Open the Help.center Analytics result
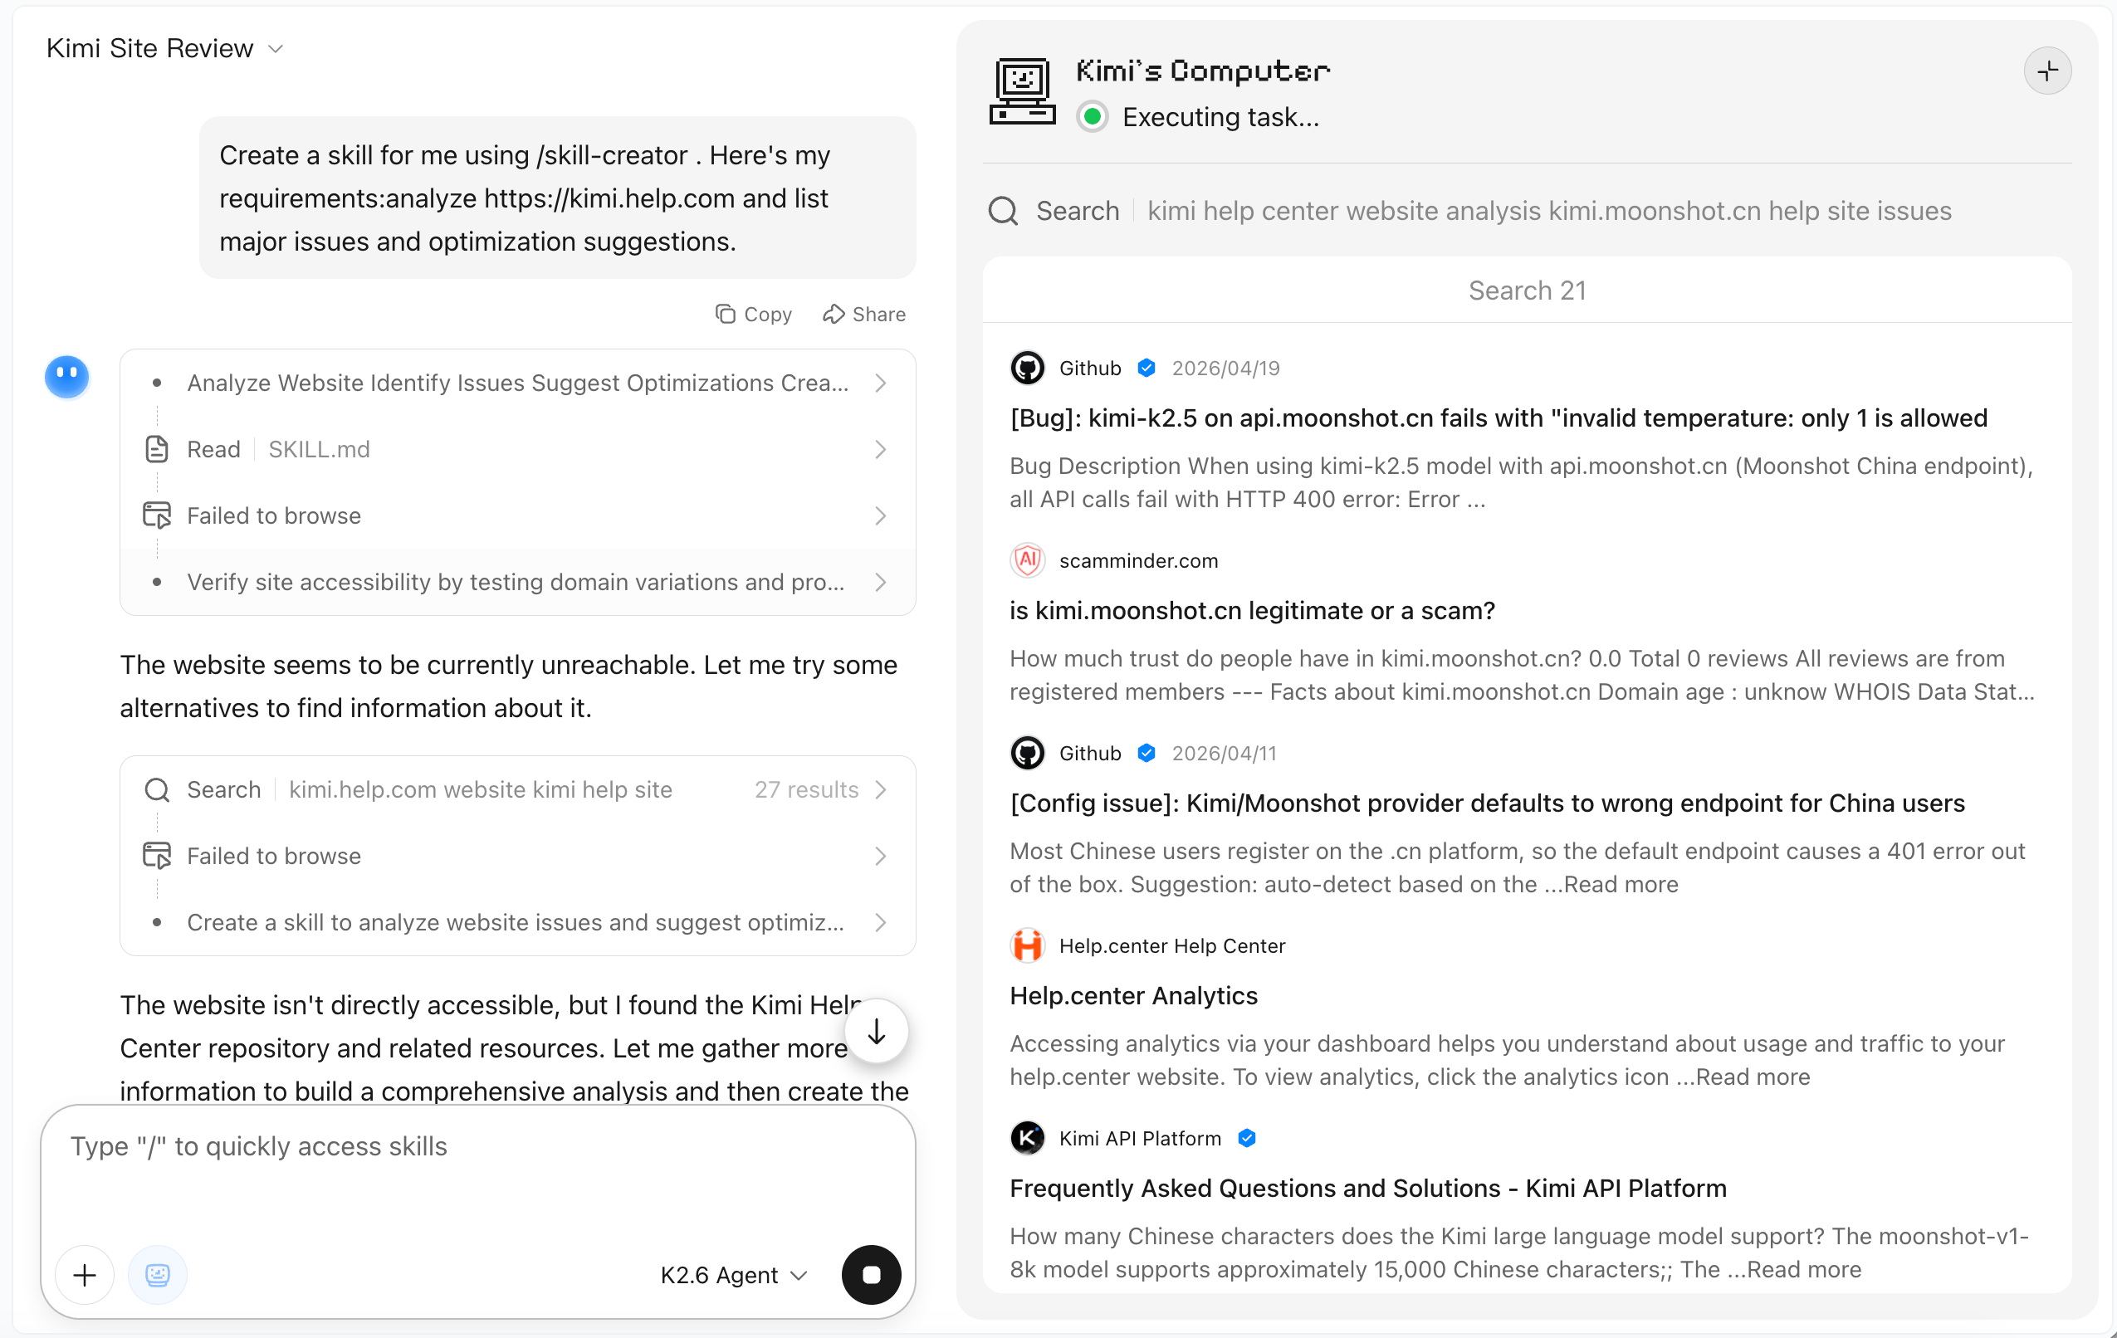 coord(1133,995)
